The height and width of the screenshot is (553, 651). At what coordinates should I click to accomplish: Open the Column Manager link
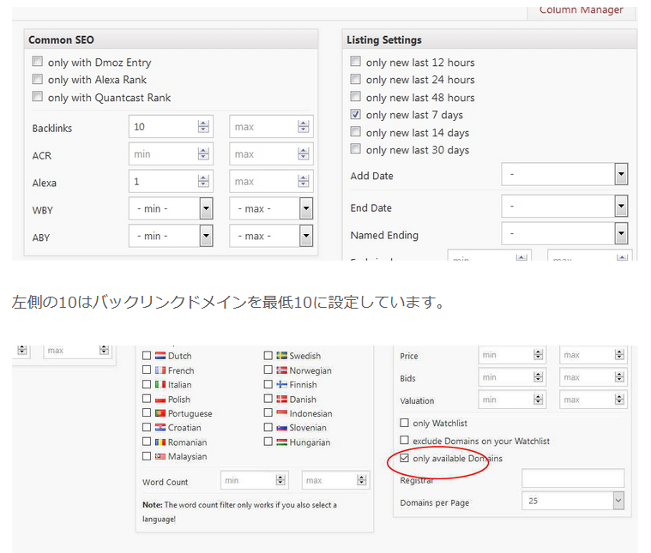[x=581, y=10]
